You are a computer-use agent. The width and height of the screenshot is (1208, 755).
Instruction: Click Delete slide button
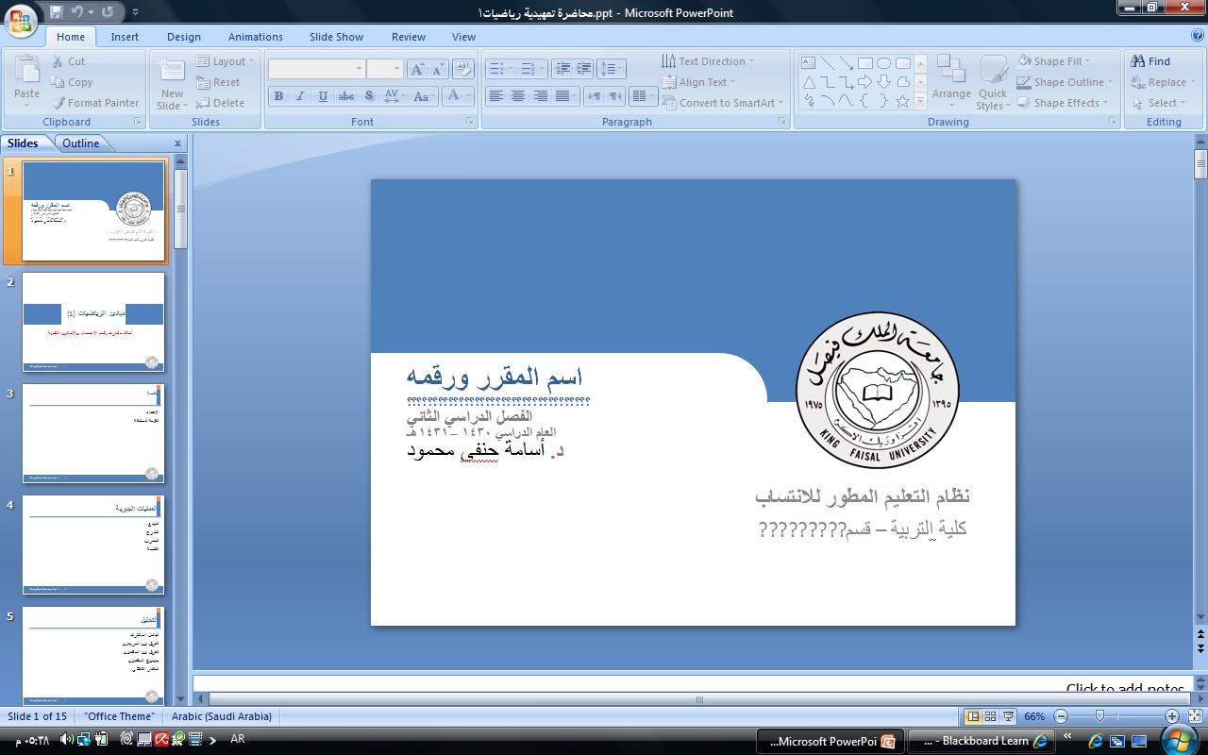[x=220, y=103]
